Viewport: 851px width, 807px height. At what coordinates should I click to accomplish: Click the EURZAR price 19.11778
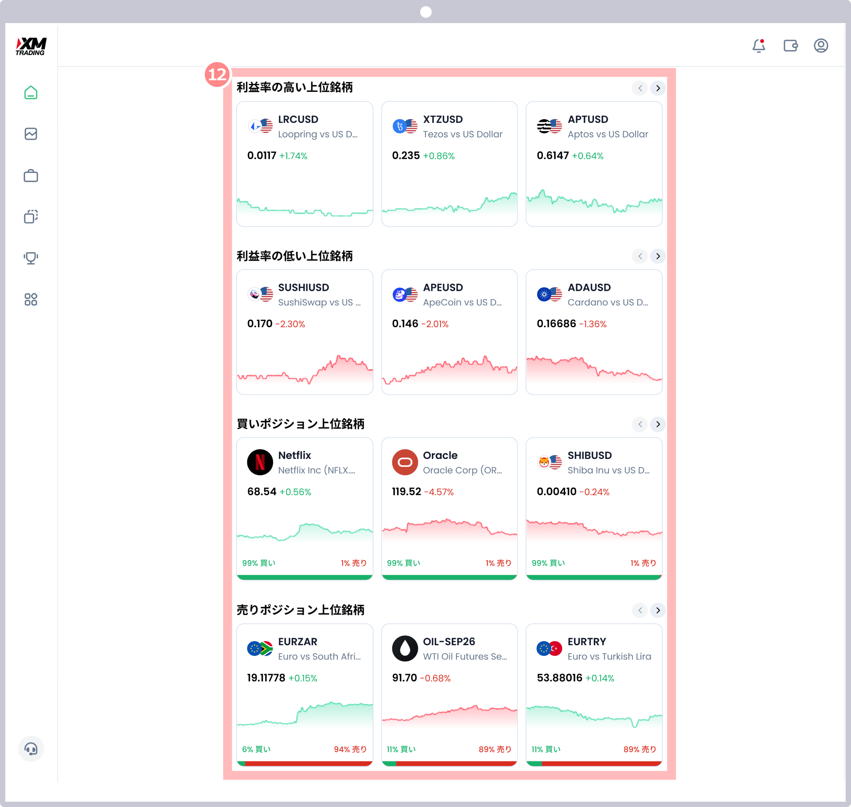(266, 678)
